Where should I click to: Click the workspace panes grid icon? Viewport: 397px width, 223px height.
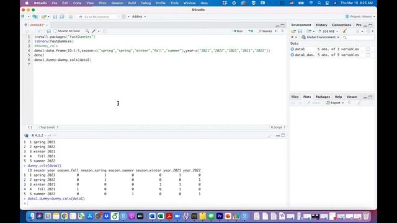pos(123,17)
